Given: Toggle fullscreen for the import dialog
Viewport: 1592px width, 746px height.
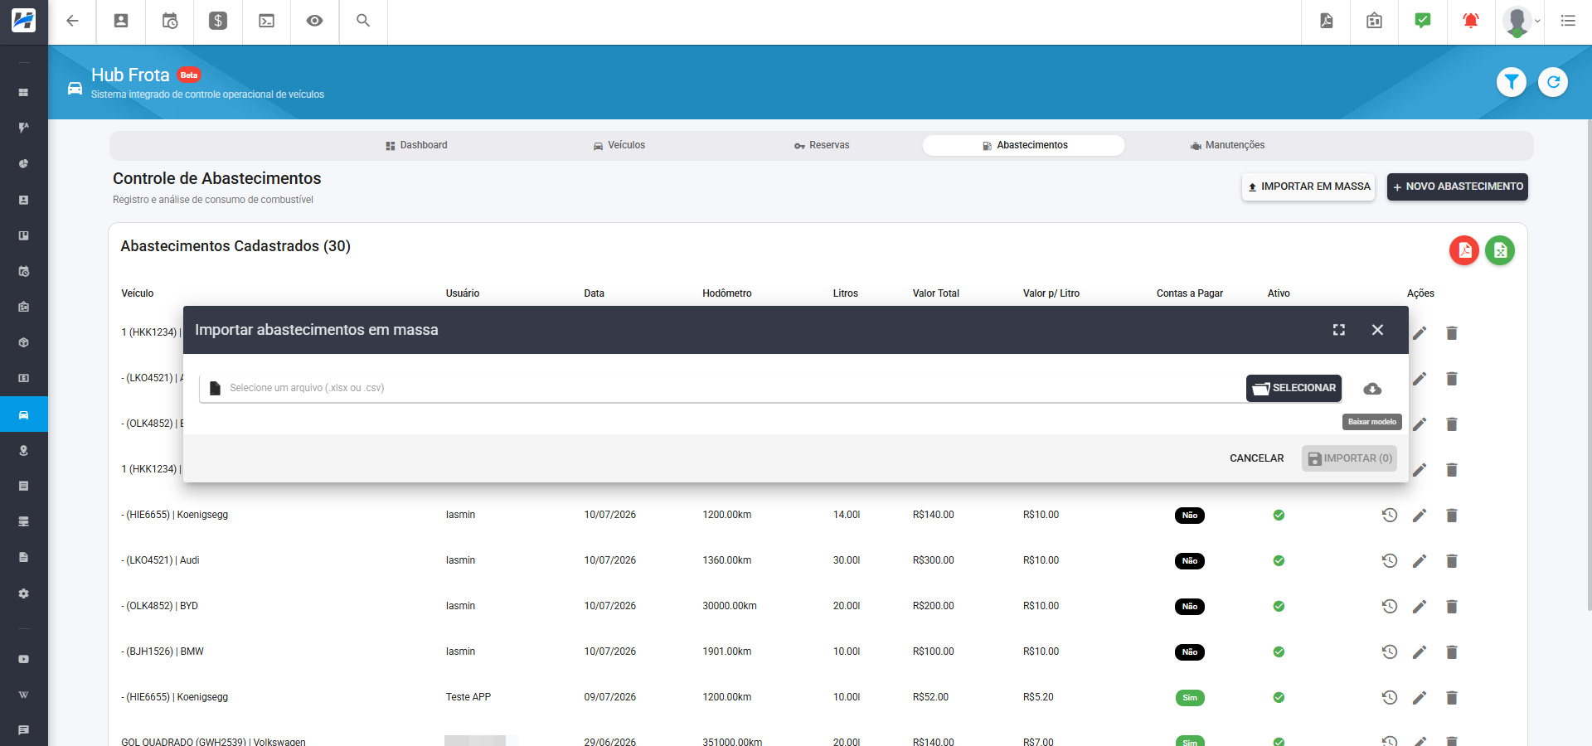Looking at the screenshot, I should click(1339, 330).
